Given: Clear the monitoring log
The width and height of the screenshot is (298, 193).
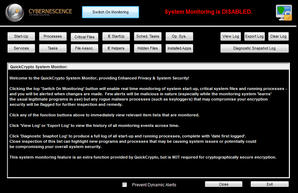Looking at the screenshot, I should [278, 36].
